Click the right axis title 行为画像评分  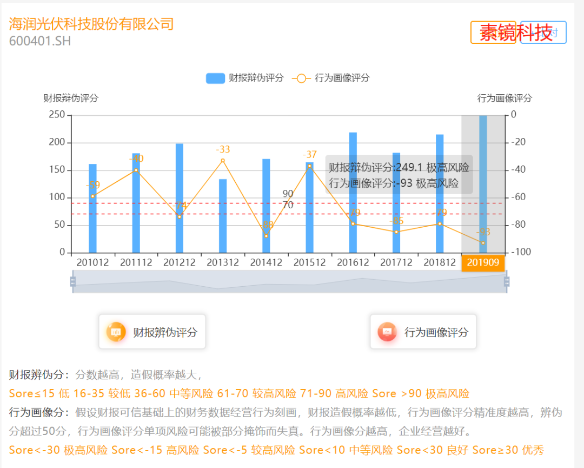pyautogui.click(x=505, y=98)
